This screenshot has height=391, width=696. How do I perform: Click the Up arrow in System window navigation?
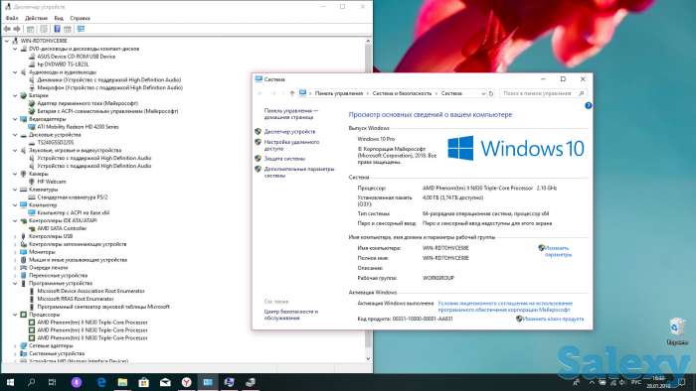click(291, 93)
